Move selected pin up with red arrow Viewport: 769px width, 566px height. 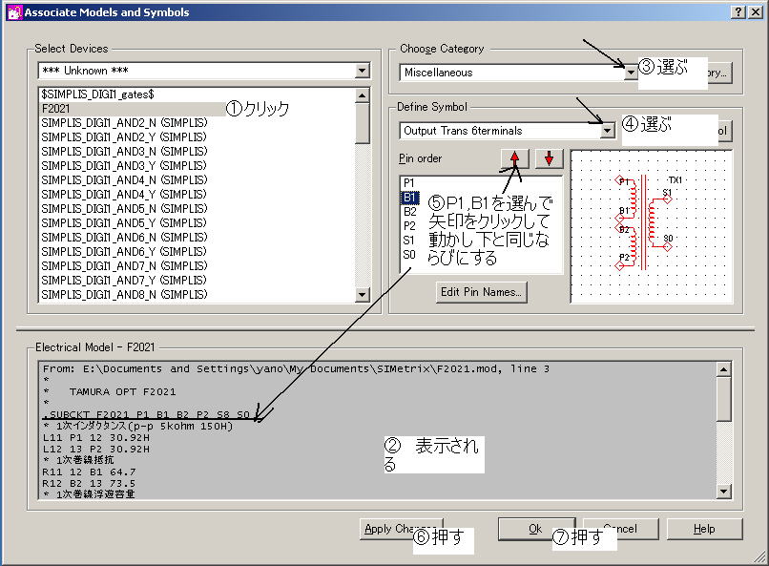tap(514, 158)
